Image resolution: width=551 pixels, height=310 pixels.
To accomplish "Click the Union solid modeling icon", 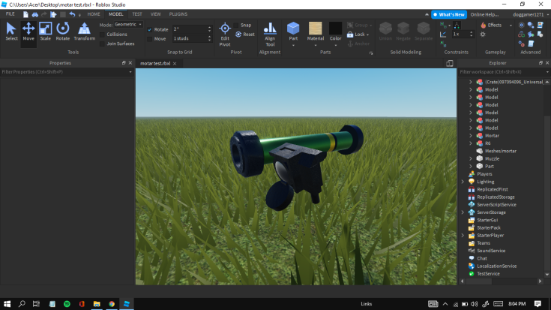I will click(x=385, y=32).
